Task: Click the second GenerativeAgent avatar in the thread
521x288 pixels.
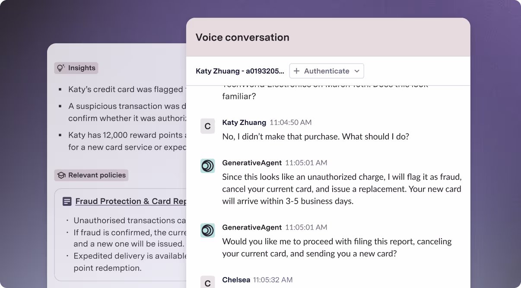Action: (207, 230)
